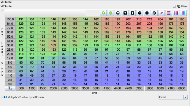Select the table cell with value 163
Screen dimensions: 190x106
coord(53,45)
